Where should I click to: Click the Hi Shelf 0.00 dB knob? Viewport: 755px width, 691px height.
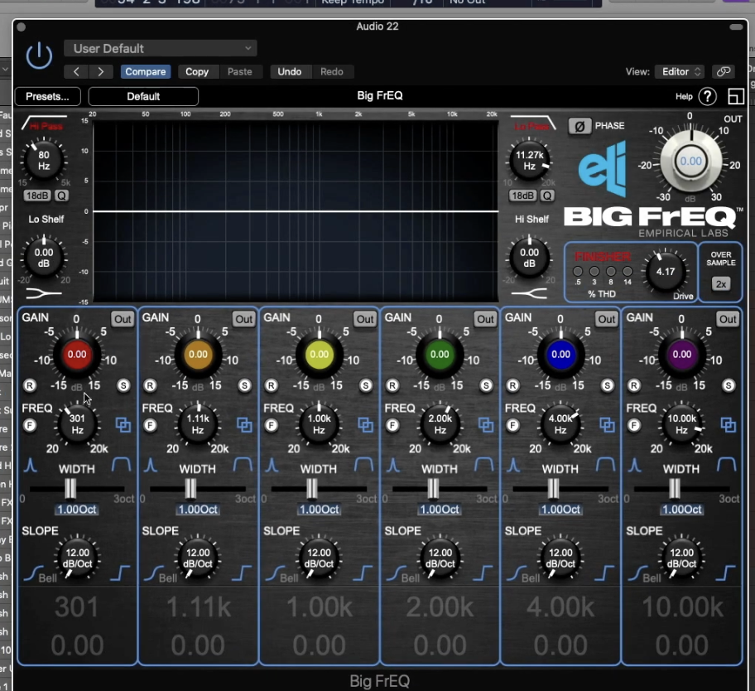(x=529, y=258)
